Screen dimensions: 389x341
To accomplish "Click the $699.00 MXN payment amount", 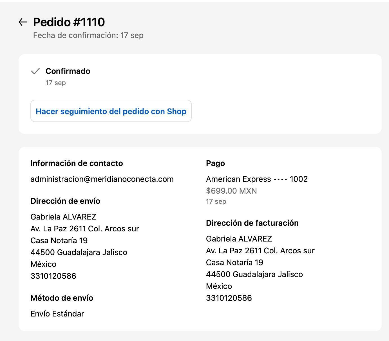I will click(231, 191).
